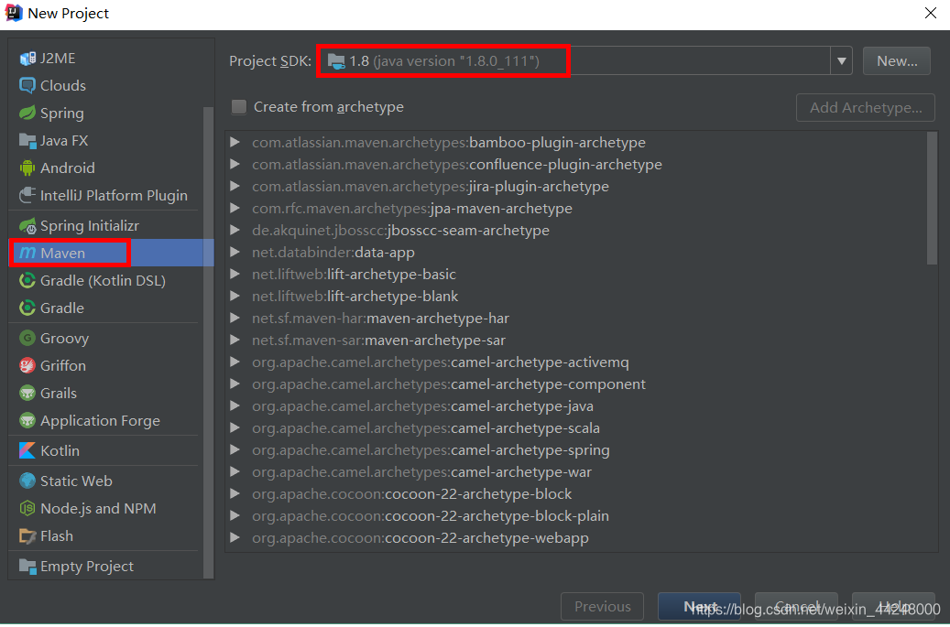The image size is (950, 627).
Task: Click the Help button
Action: point(893,607)
